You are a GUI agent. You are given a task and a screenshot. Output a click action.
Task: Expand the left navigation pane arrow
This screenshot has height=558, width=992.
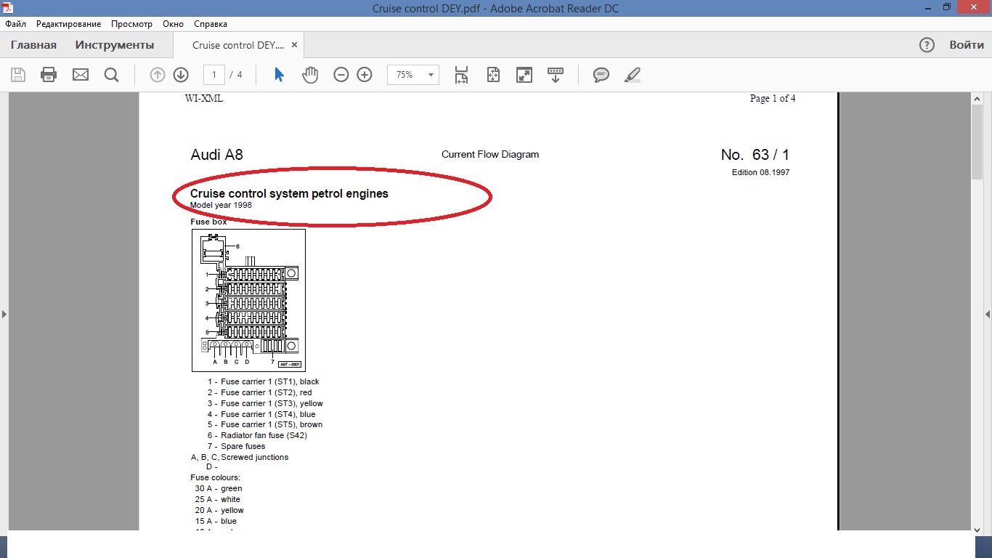pos(4,314)
